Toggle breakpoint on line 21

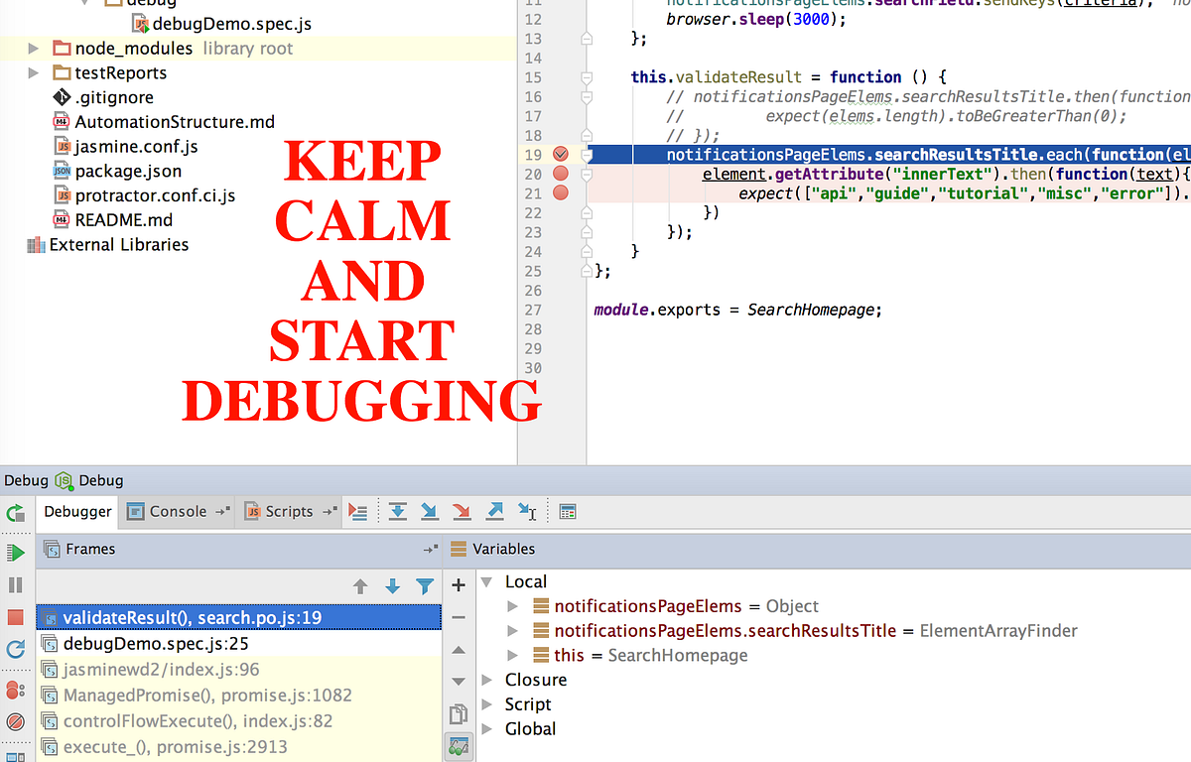pyautogui.click(x=561, y=193)
